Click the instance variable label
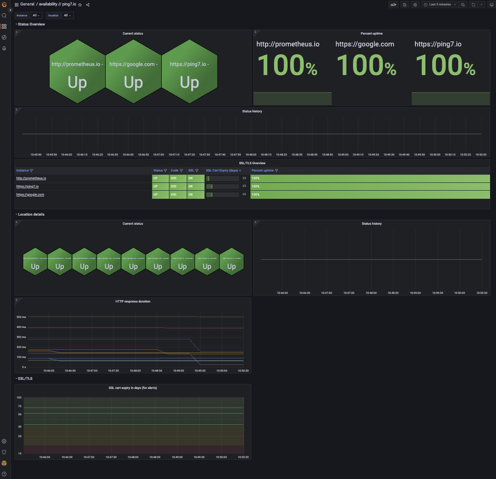The image size is (496, 479). tap(22, 15)
